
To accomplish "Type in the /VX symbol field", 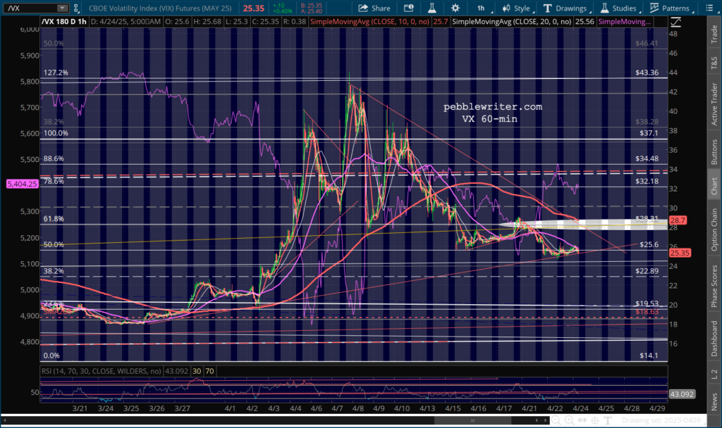I will [x=28, y=8].
